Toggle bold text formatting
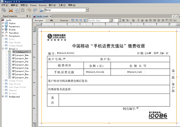The height and width of the screenshot is (127, 180). point(133,20)
